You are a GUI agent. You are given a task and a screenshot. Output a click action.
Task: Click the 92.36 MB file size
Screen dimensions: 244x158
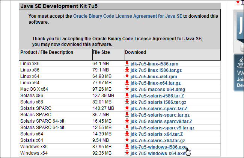click(x=102, y=153)
